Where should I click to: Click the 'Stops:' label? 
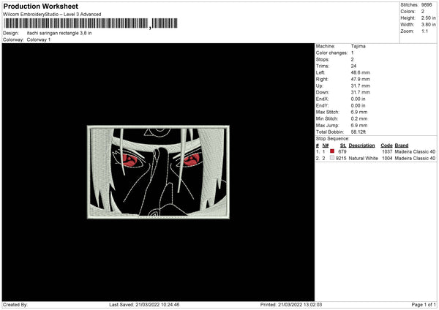click(323, 59)
